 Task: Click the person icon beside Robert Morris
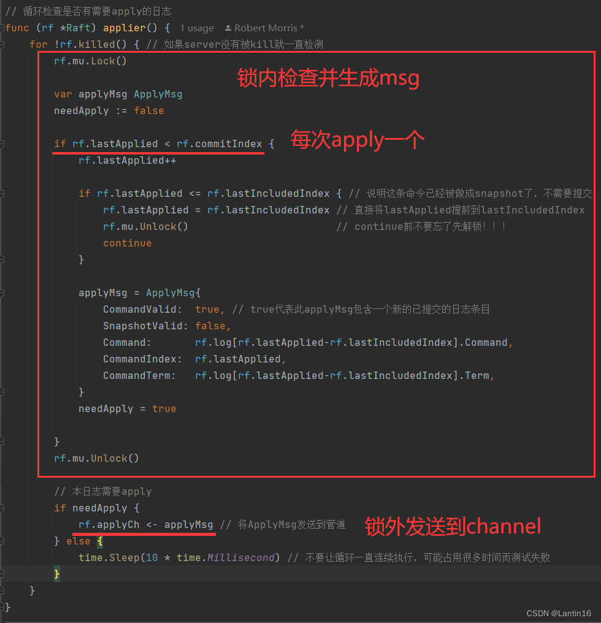pyautogui.click(x=228, y=28)
